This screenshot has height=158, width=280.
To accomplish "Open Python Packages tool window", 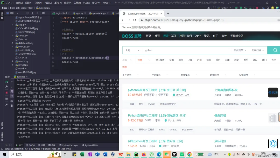I will click(x=68, y=145).
